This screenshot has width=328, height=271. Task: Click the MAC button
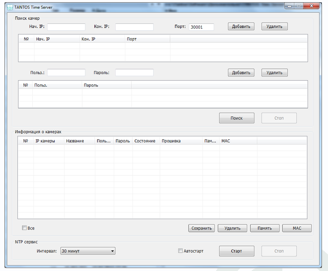(297, 228)
